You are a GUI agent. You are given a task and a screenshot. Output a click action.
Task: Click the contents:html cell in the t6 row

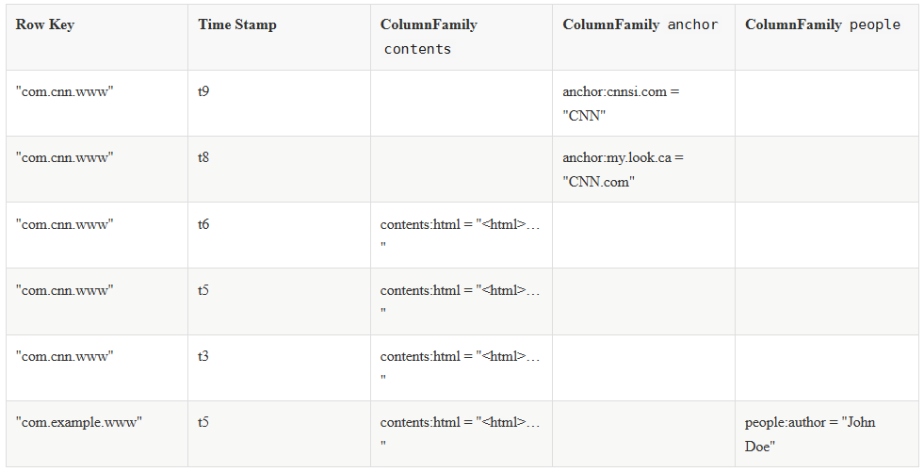(x=460, y=236)
